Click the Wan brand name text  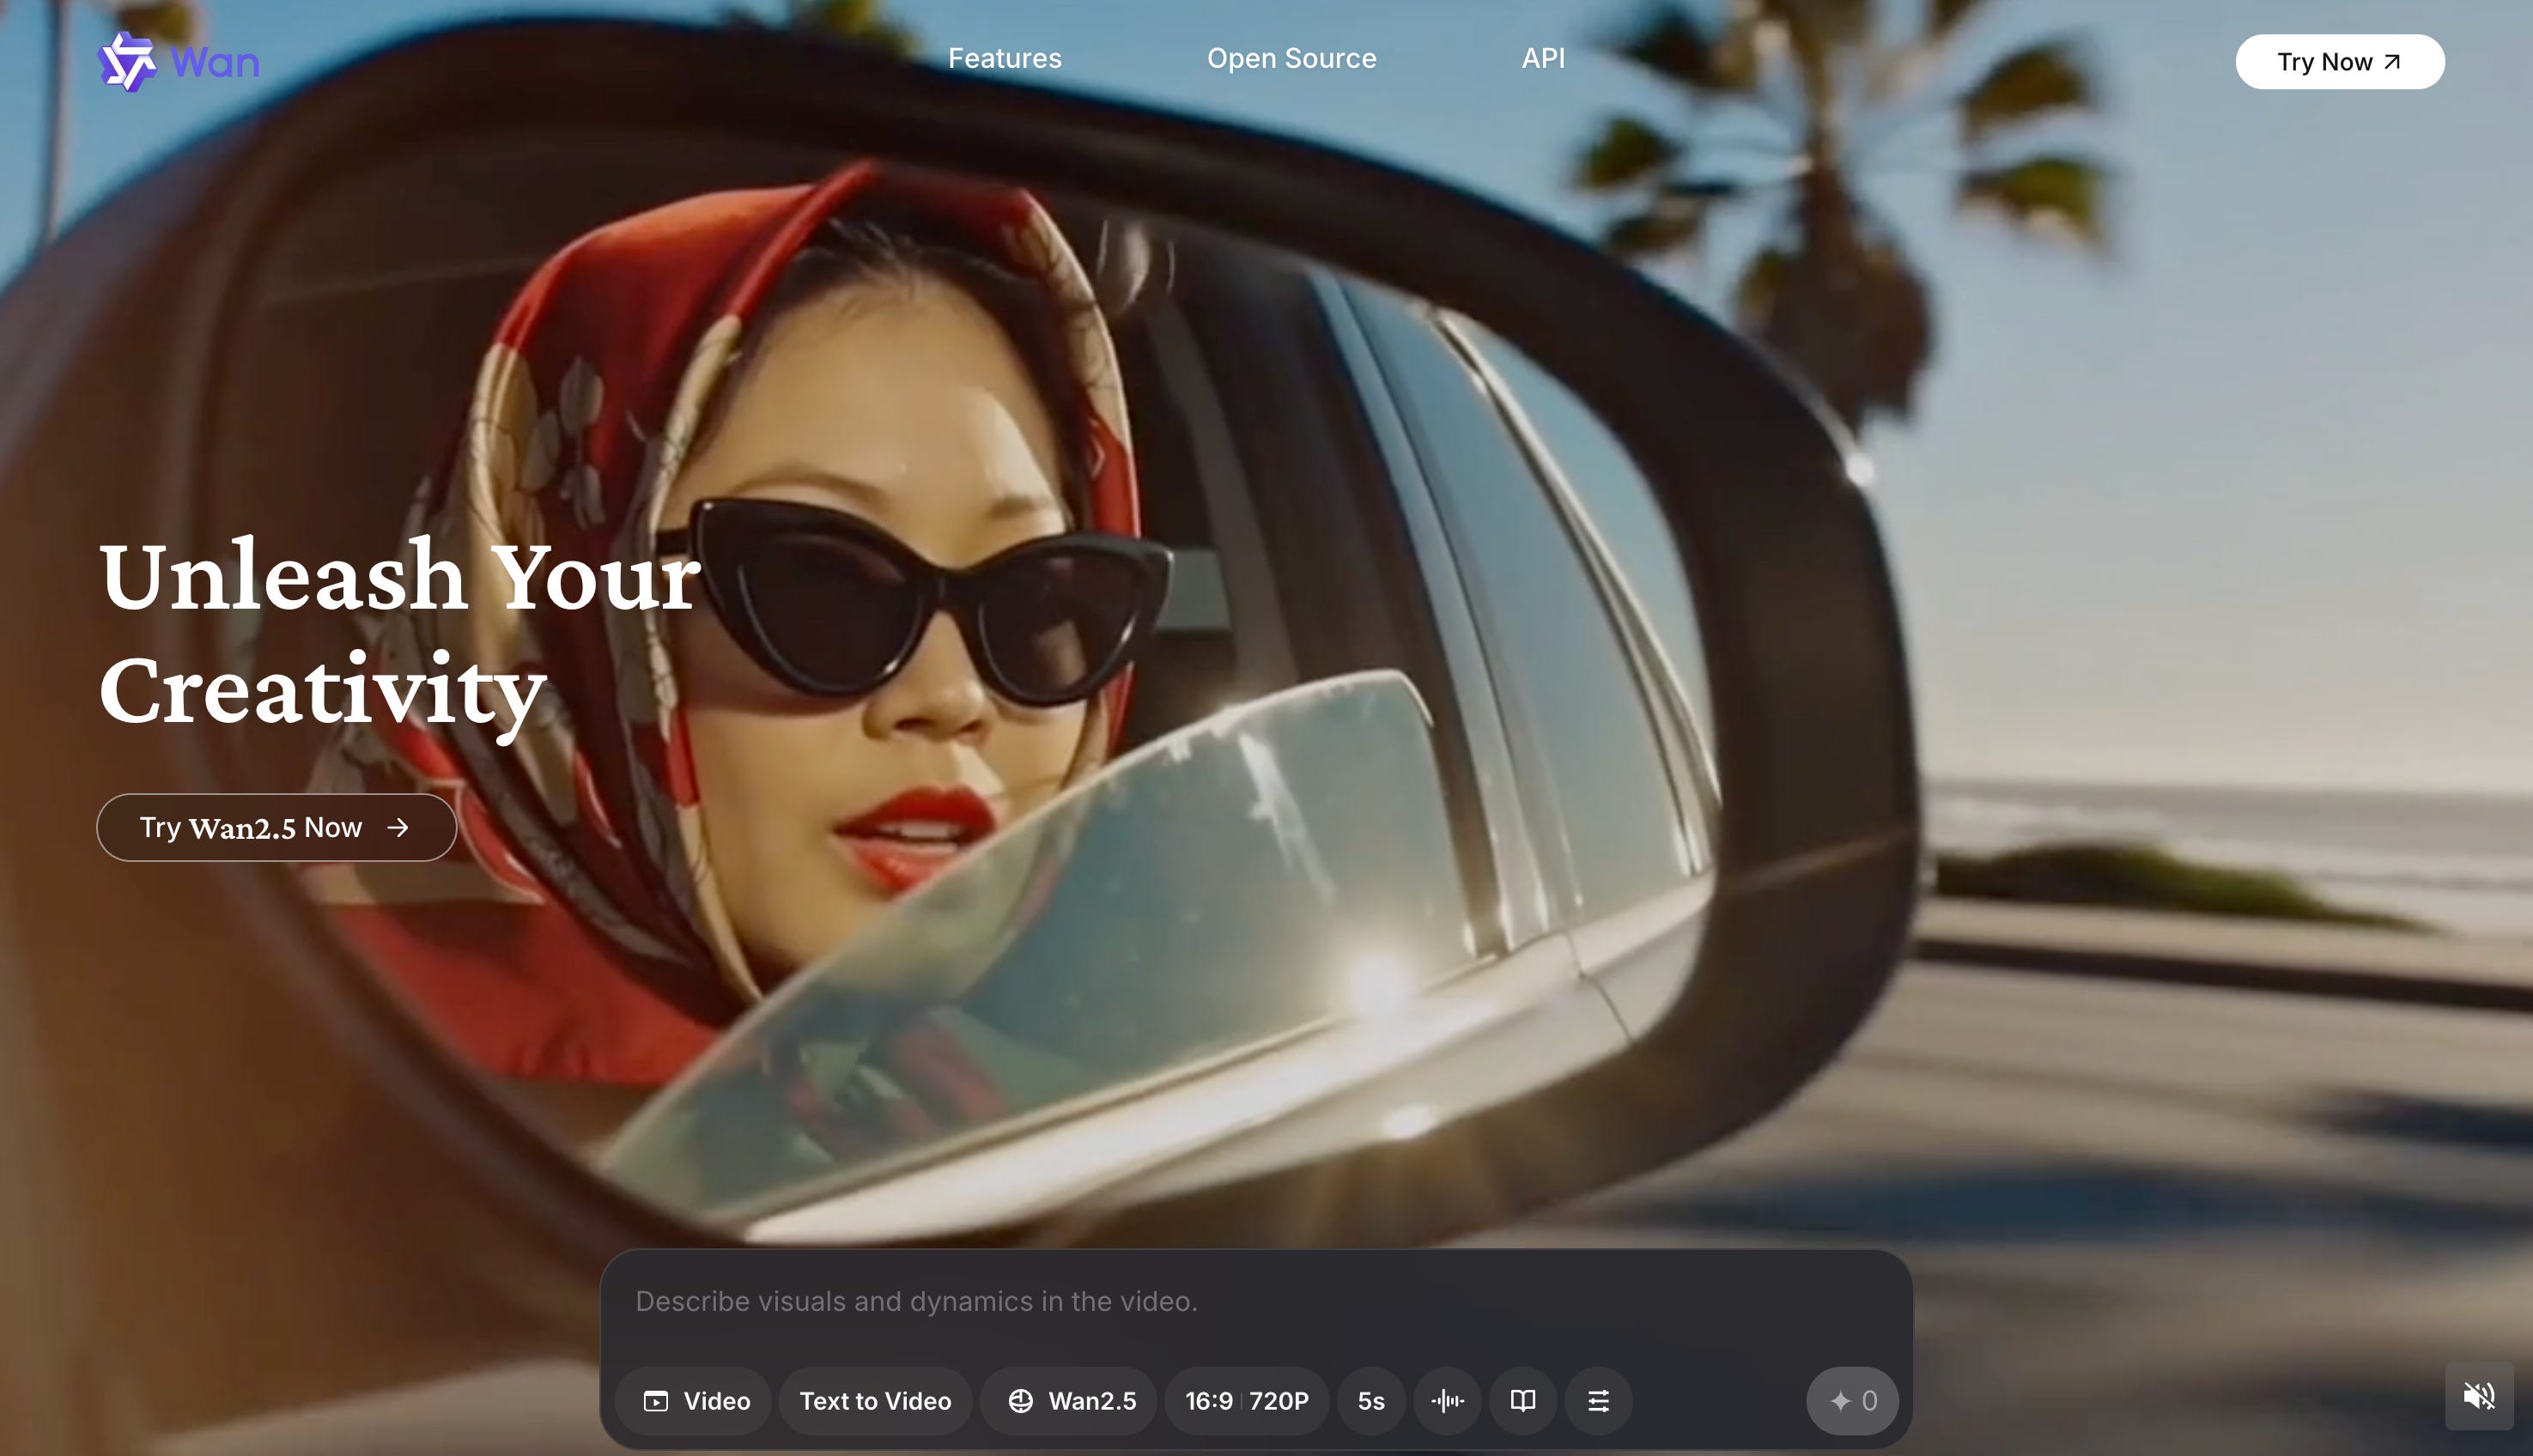pos(215,62)
